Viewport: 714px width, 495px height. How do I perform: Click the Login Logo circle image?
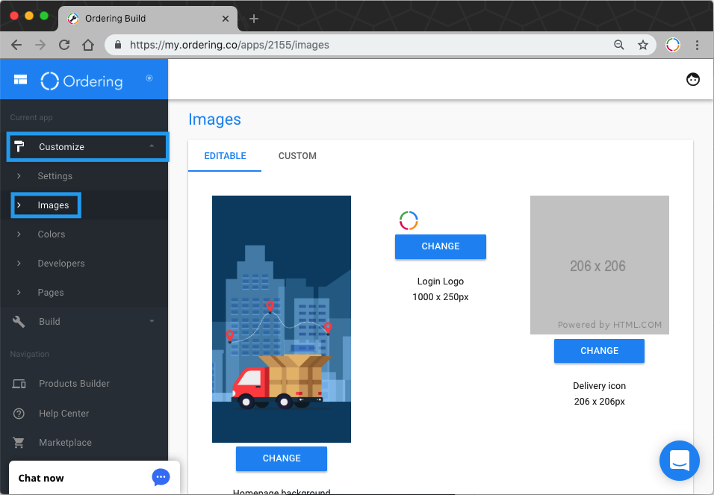click(409, 221)
